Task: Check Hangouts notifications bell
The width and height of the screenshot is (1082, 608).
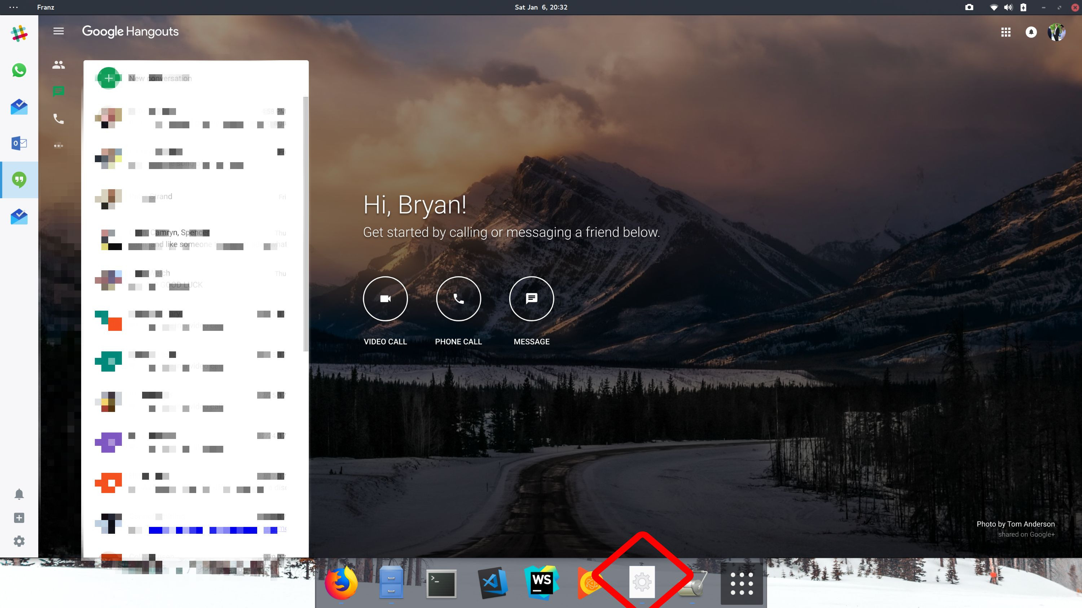Action: tap(1032, 32)
